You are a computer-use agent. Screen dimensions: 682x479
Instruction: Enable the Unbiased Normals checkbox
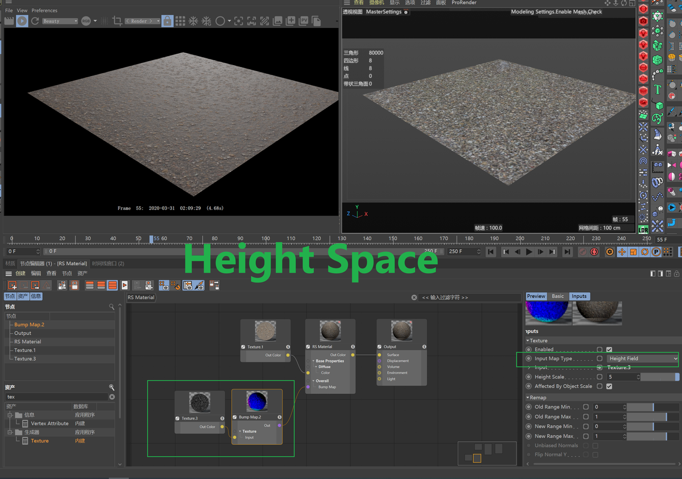pyautogui.click(x=595, y=445)
